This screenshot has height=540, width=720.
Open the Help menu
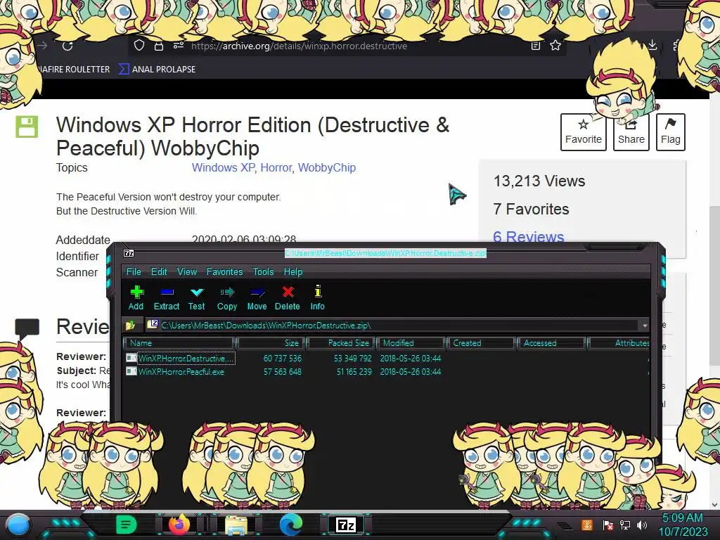click(x=293, y=271)
